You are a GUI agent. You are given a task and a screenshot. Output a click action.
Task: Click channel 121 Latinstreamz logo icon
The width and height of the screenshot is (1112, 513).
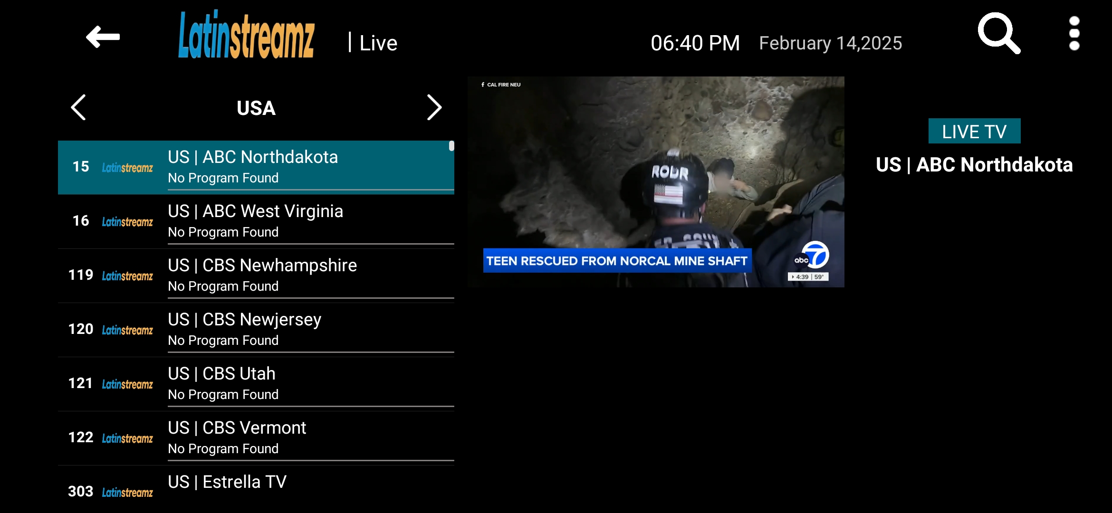point(127,384)
